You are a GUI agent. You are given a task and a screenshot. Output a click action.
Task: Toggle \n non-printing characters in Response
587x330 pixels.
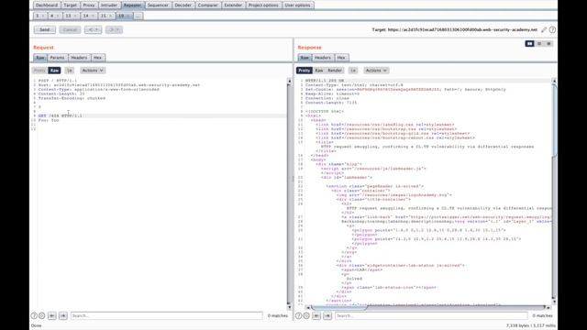353,71
